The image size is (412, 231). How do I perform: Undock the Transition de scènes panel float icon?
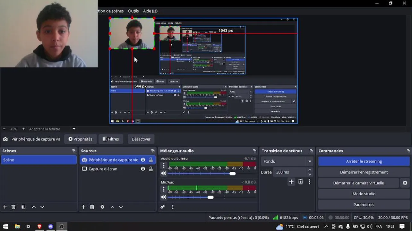311,151
